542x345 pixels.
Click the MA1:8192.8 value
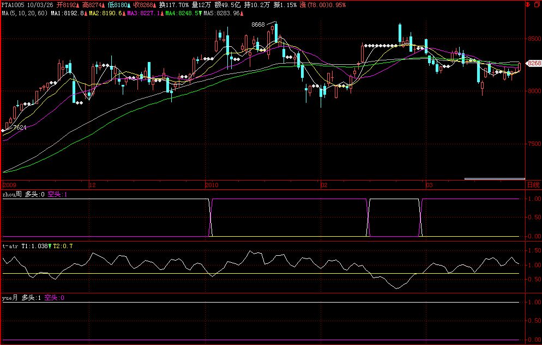pos(68,13)
